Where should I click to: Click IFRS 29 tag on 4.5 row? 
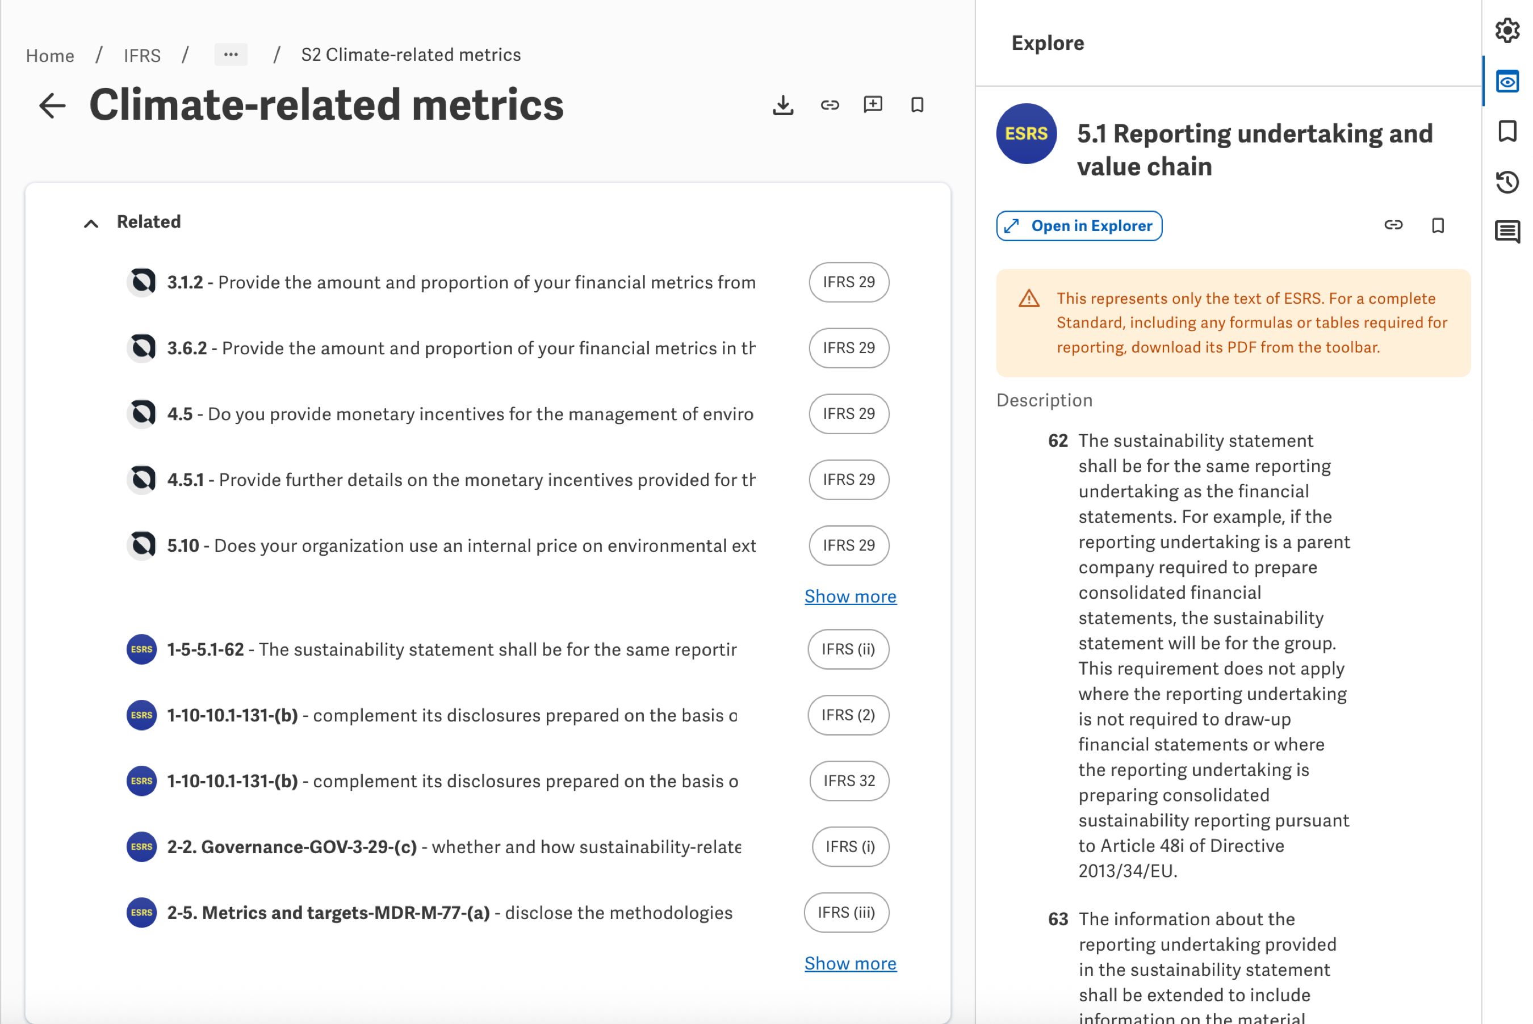[848, 414]
